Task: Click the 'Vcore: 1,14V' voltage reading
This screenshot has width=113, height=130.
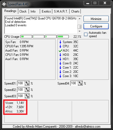Action: point(15,103)
